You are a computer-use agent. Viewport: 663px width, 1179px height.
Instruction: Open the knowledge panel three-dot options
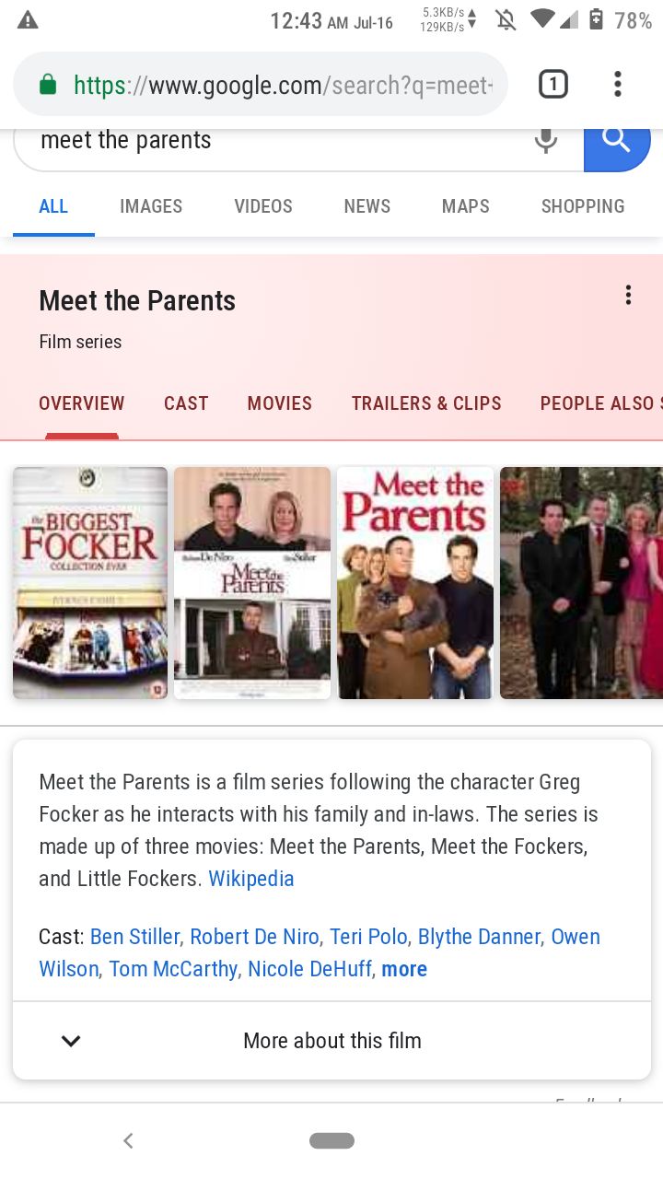click(x=628, y=295)
